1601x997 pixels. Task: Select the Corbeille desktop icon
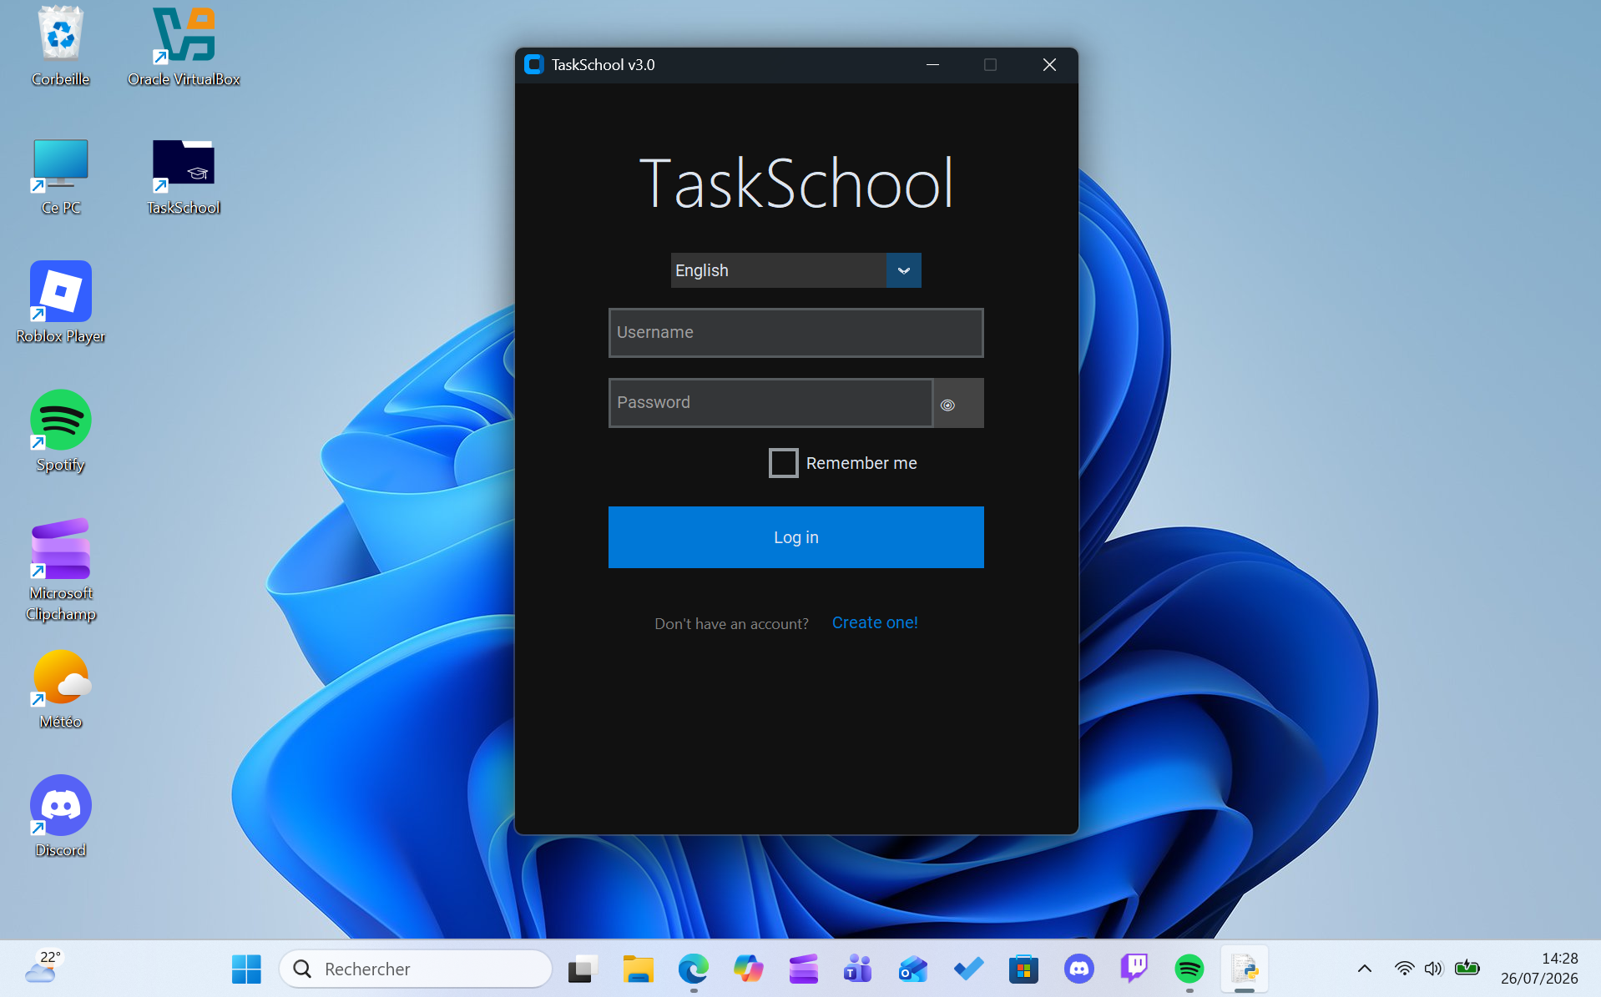pyautogui.click(x=60, y=47)
